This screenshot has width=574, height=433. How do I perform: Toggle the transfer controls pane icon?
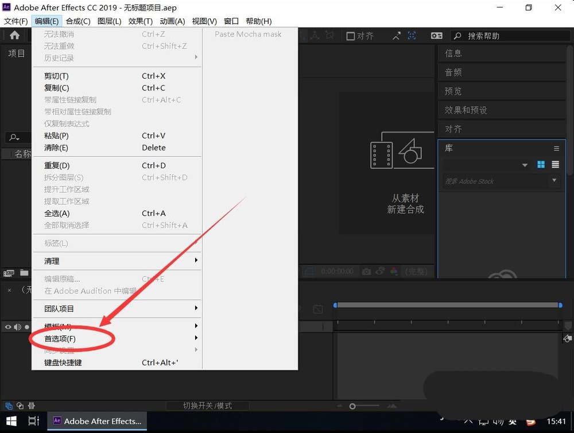coord(20,406)
